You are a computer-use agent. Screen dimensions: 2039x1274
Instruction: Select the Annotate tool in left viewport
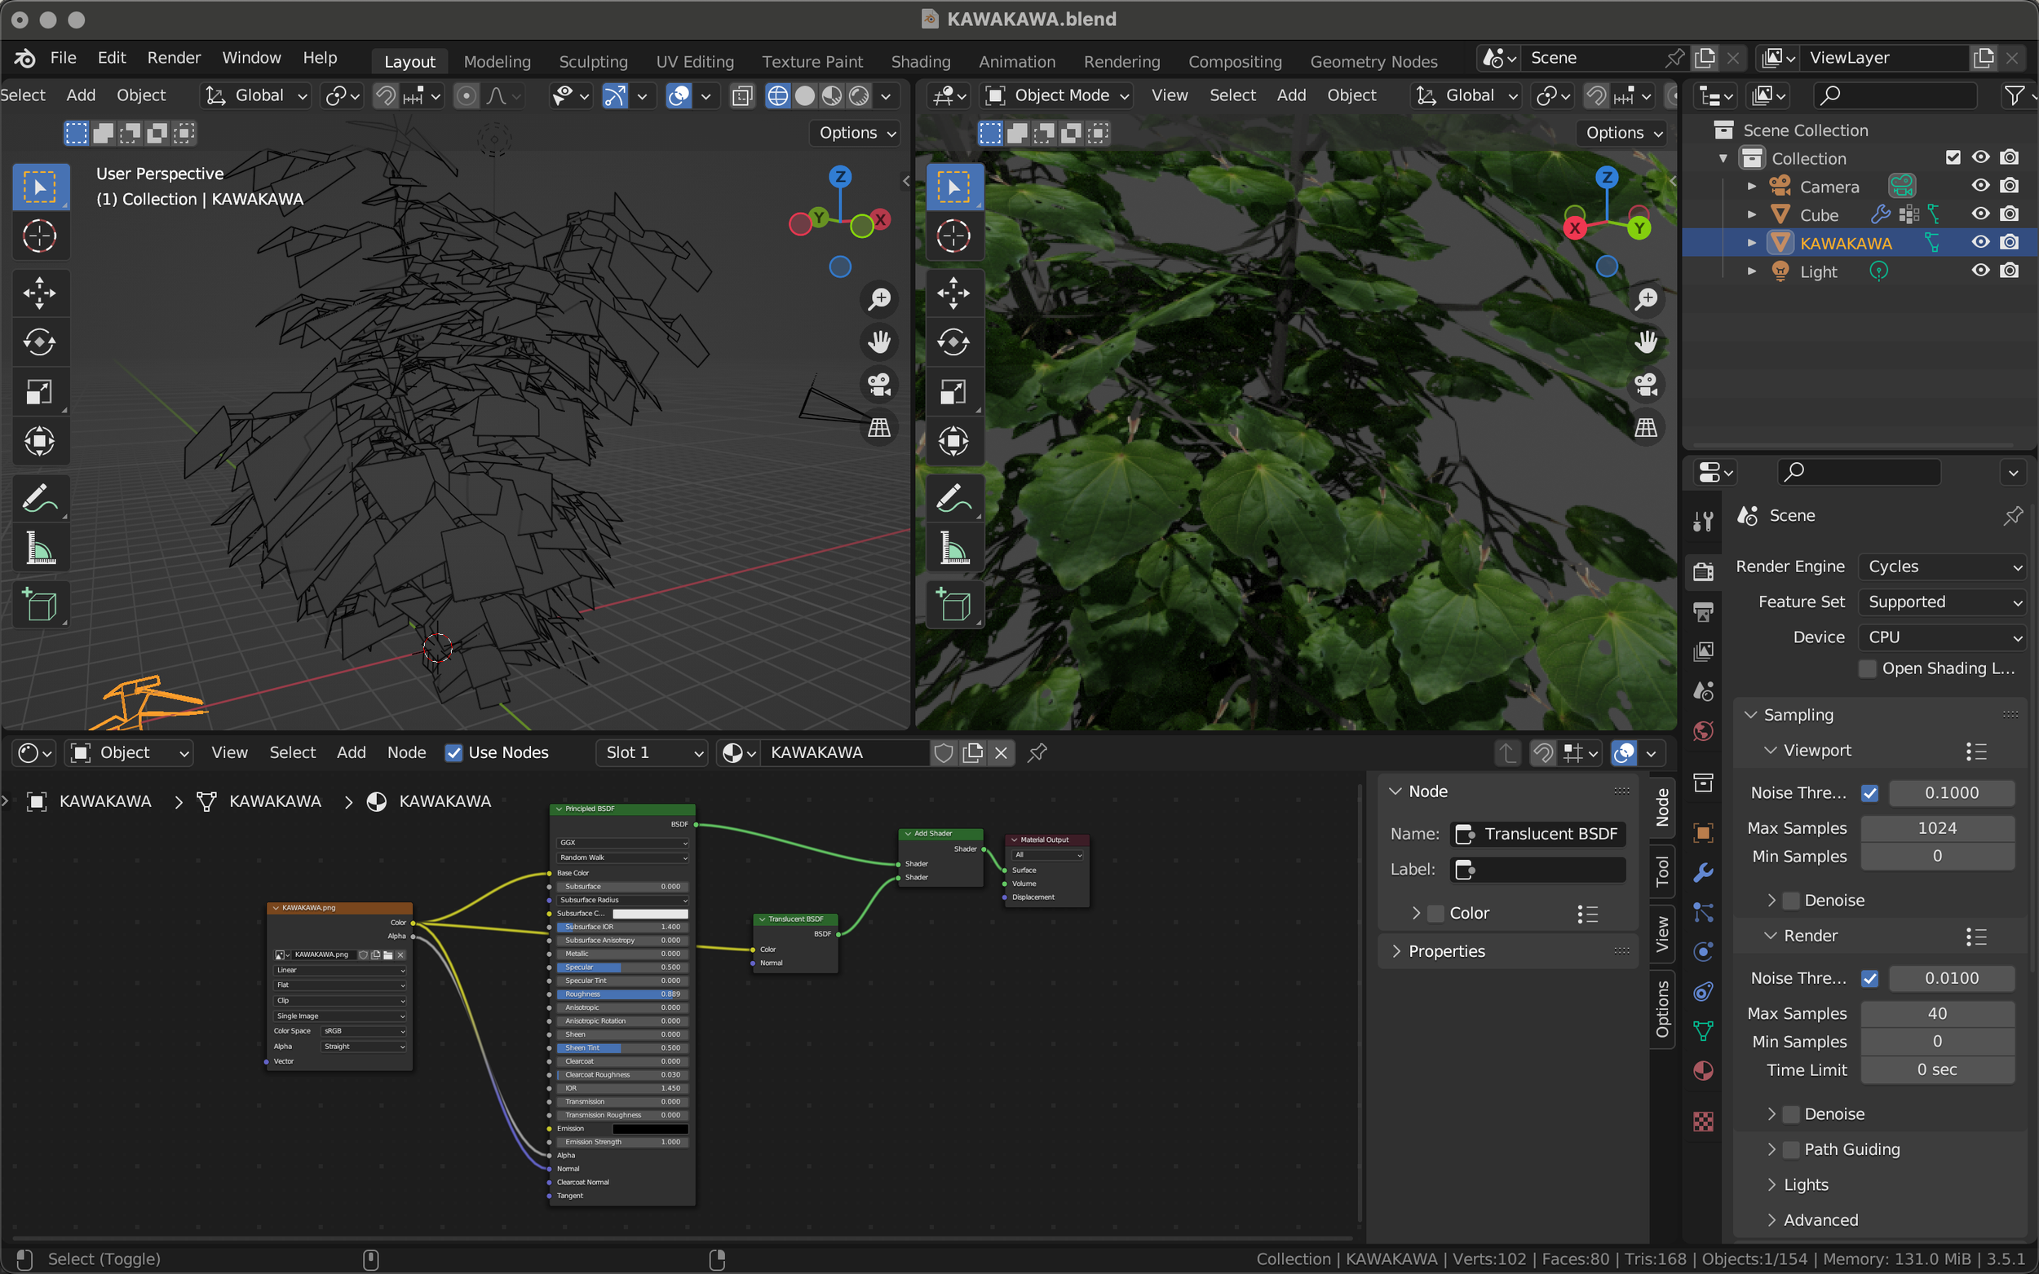[39, 498]
